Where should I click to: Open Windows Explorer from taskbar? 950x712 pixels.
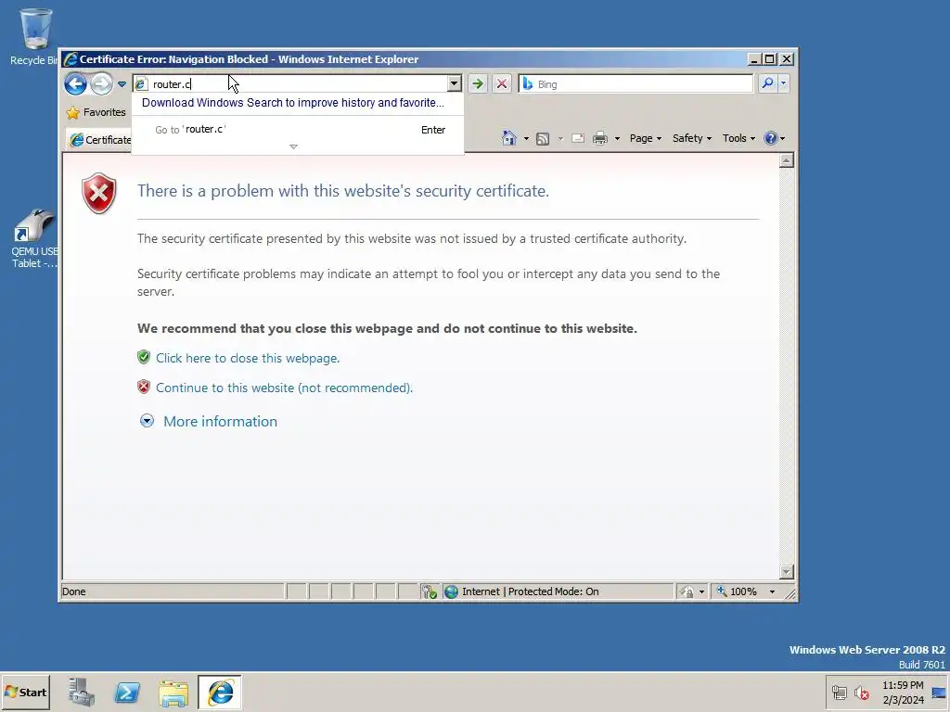[173, 693]
